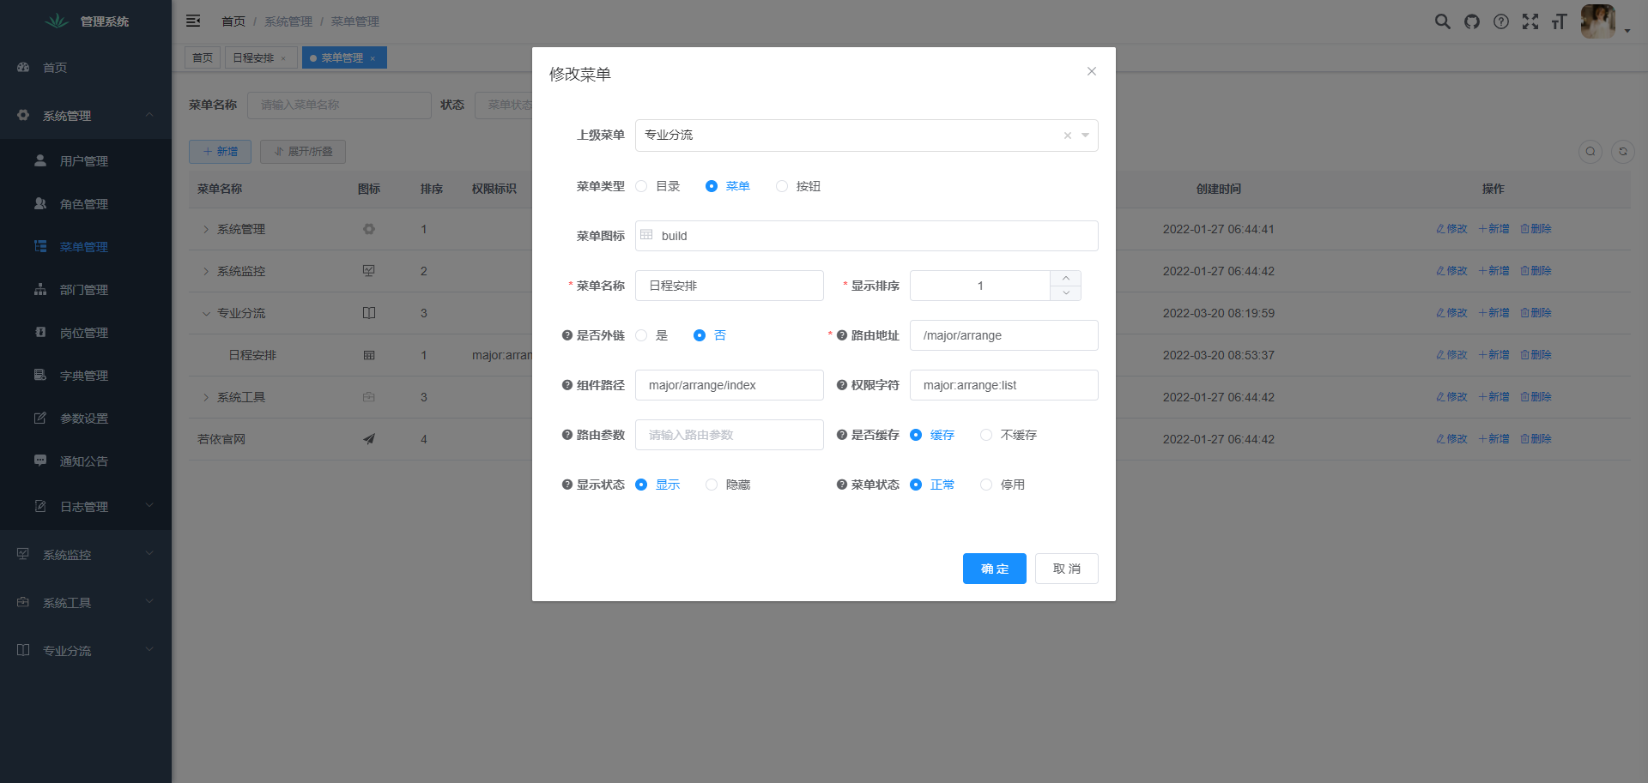Close the 修改菜单 dialog

[1092, 71]
